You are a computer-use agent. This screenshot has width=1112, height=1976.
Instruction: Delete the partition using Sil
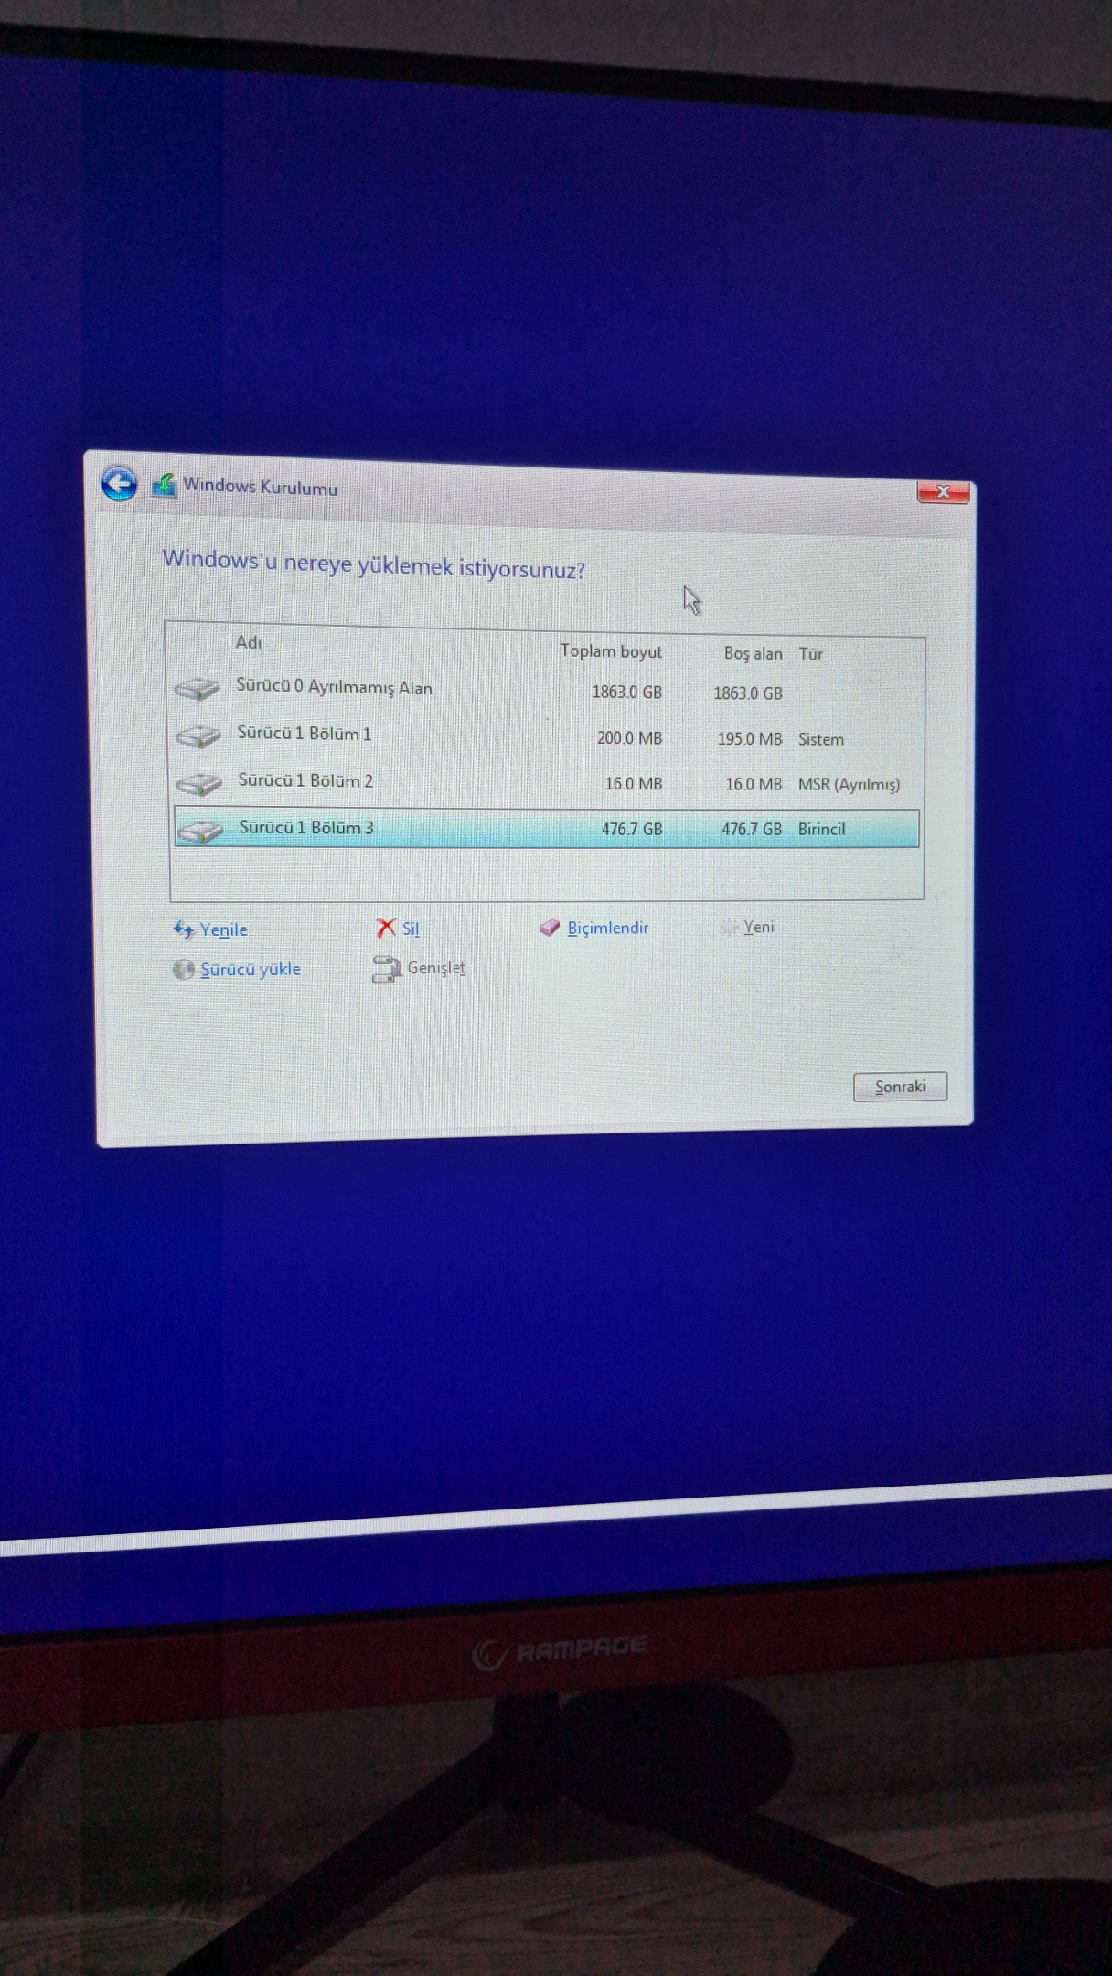[x=411, y=929]
